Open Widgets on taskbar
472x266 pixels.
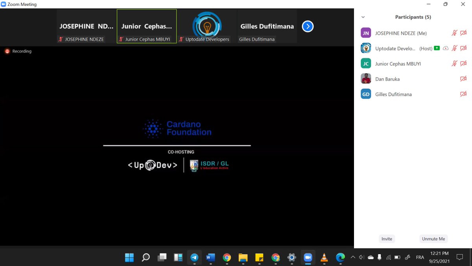click(x=178, y=258)
